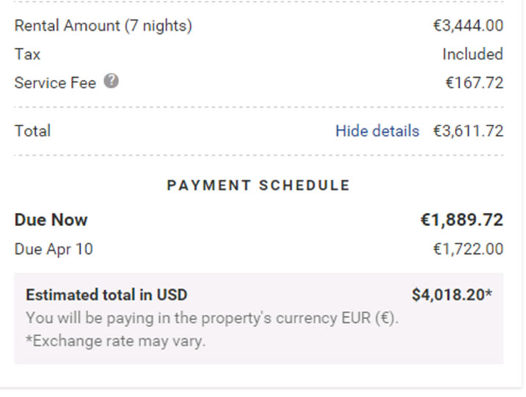526x397 pixels.
Task: Select the Exchange rate may vary disclaimer
Action: [x=116, y=341]
